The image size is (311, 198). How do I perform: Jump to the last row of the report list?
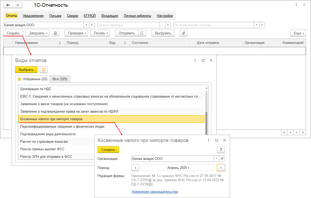click(x=303, y=132)
